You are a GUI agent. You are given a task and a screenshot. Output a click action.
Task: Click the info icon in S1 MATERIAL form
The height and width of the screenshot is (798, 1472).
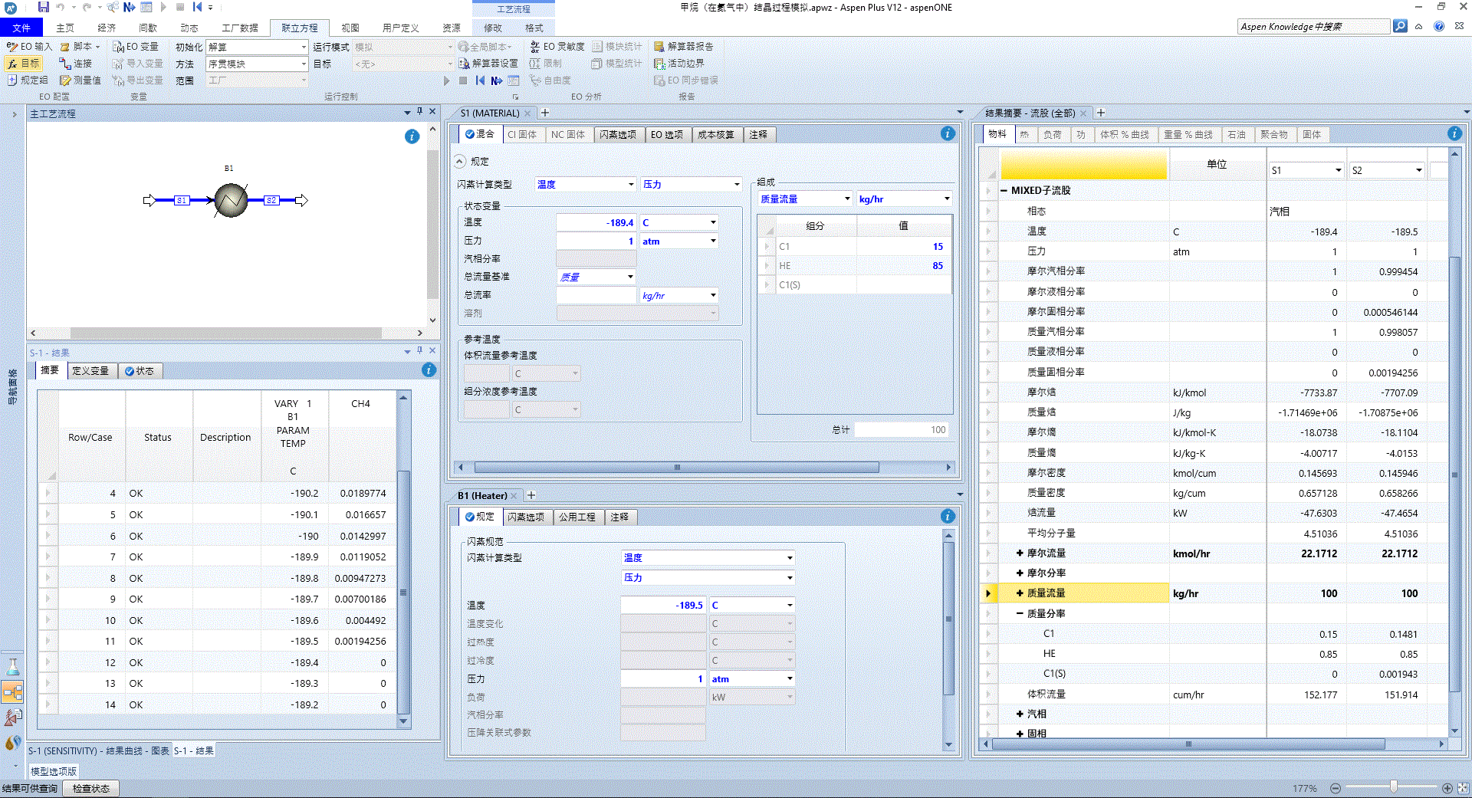click(x=948, y=133)
